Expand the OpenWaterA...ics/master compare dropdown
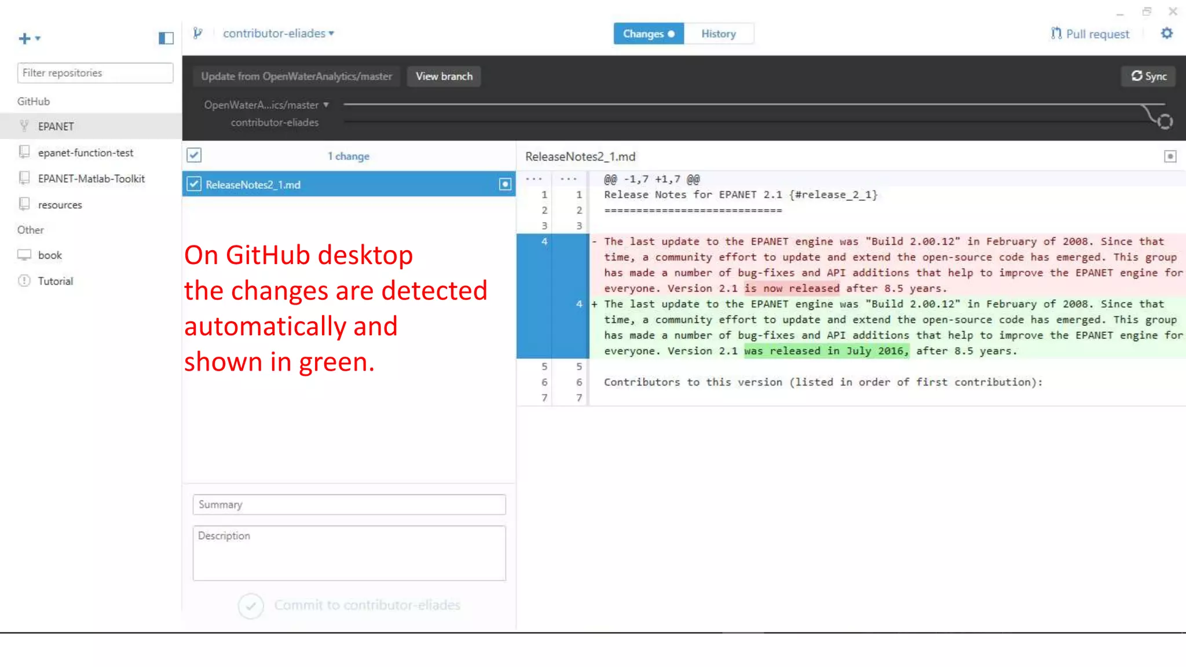 pos(266,105)
